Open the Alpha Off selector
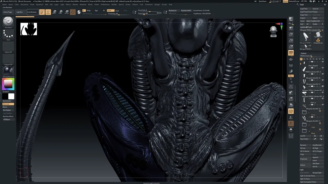The image size is (328, 184). coord(8,47)
